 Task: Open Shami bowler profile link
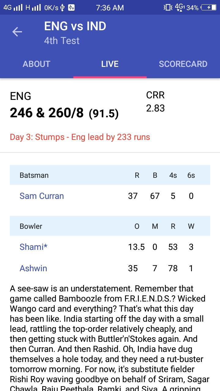pos(33,247)
